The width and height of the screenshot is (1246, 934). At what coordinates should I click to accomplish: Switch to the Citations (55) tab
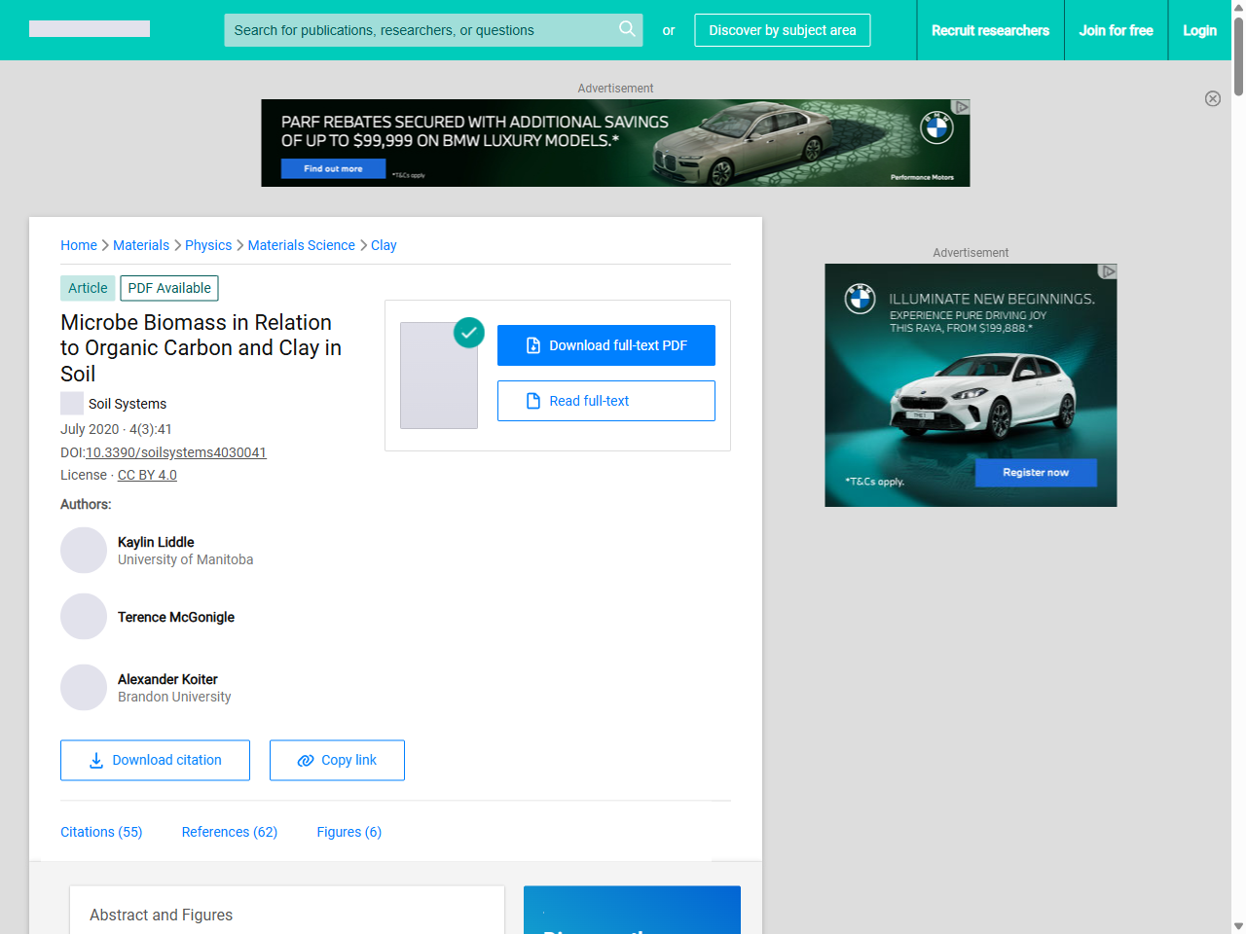tap(101, 832)
